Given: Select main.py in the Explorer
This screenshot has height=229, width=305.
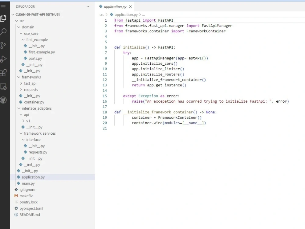Looking at the screenshot, I should (28, 183).
